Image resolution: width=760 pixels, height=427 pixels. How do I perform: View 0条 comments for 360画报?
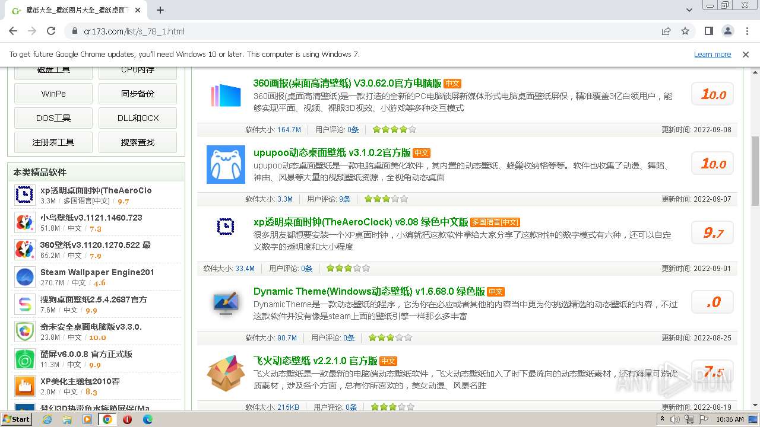pos(353,130)
